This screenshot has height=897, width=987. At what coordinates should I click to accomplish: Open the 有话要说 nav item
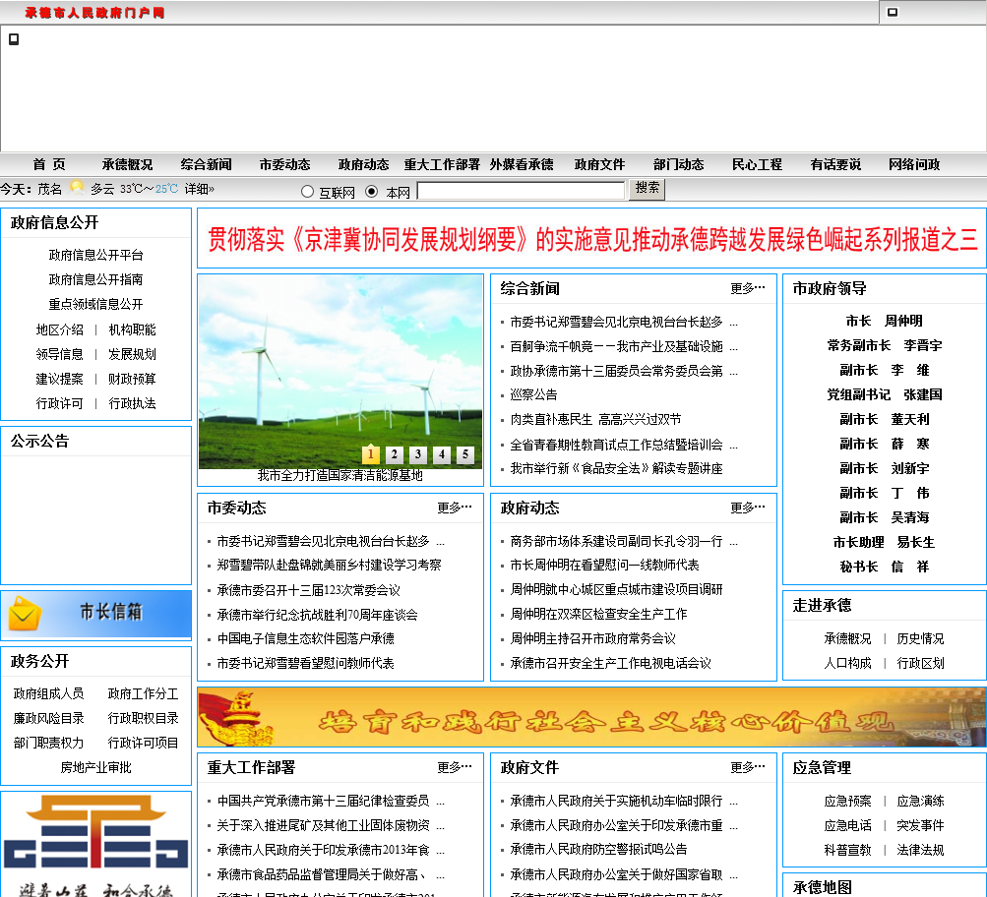(x=835, y=165)
